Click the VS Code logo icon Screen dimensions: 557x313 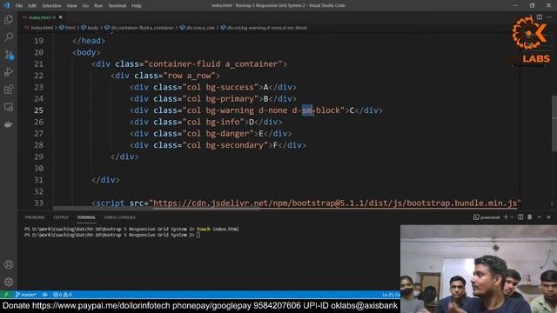click(6, 5)
